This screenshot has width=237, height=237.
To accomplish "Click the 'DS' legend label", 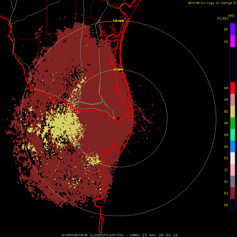I will point(226,158).
